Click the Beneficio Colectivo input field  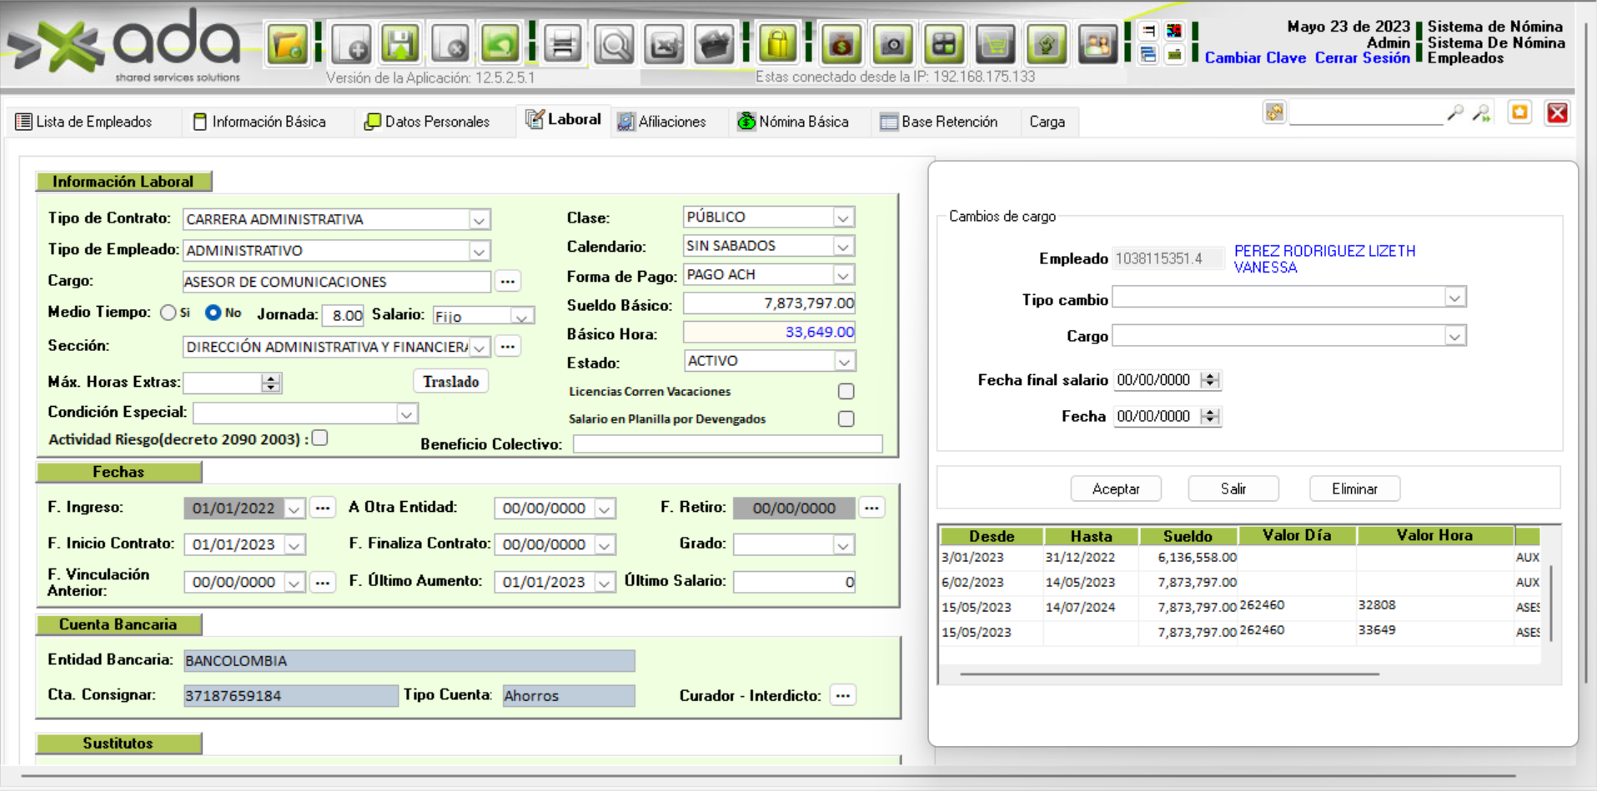click(x=726, y=444)
